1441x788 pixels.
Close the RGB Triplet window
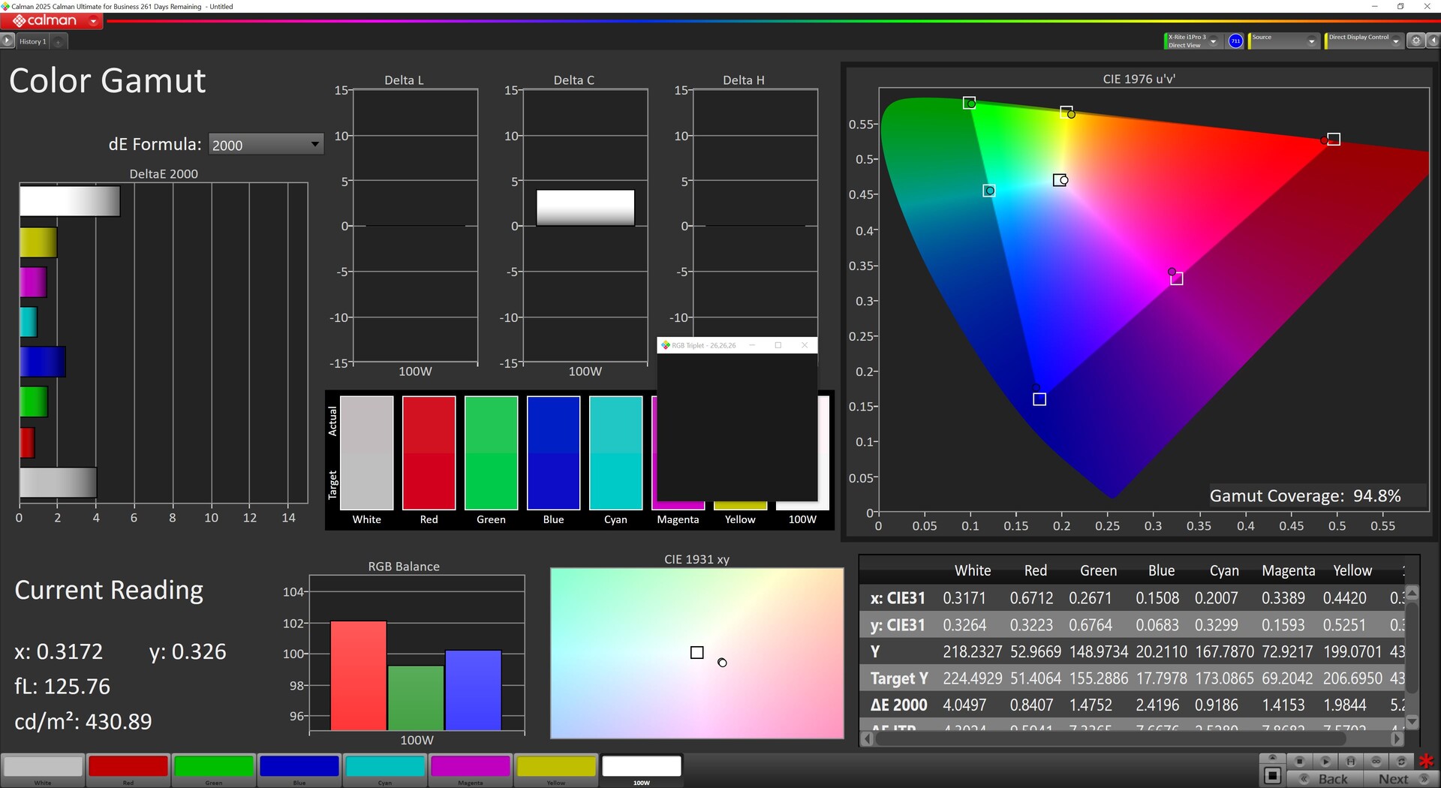coord(805,345)
